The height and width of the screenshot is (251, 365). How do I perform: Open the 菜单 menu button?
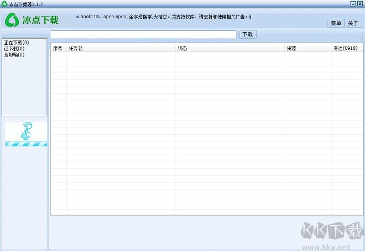pos(336,23)
